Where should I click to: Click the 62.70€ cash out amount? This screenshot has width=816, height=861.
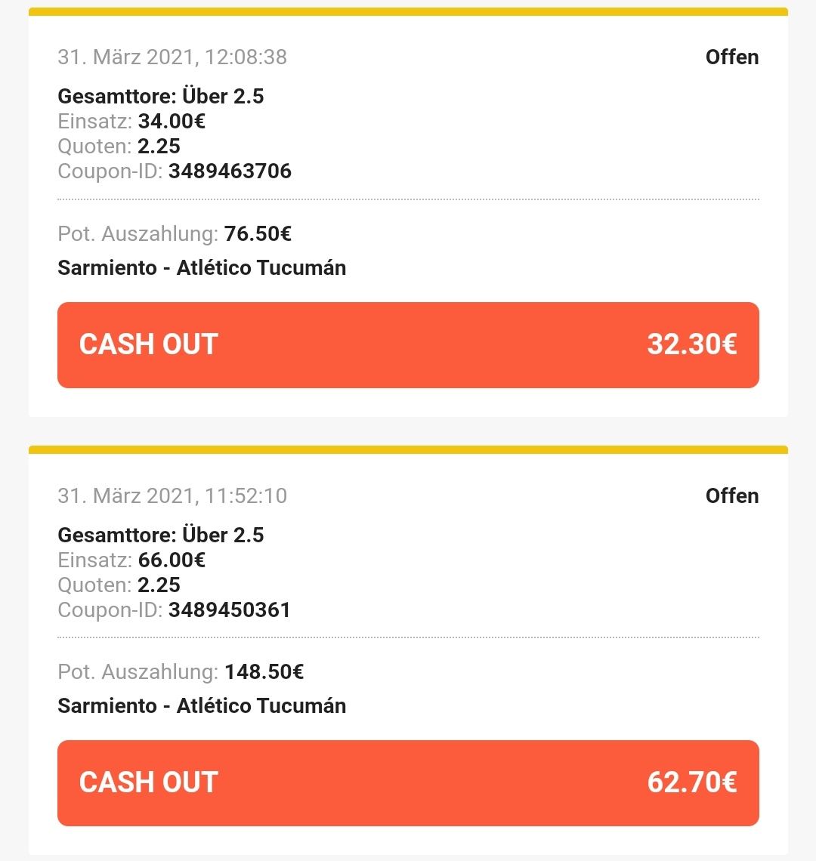click(x=692, y=782)
